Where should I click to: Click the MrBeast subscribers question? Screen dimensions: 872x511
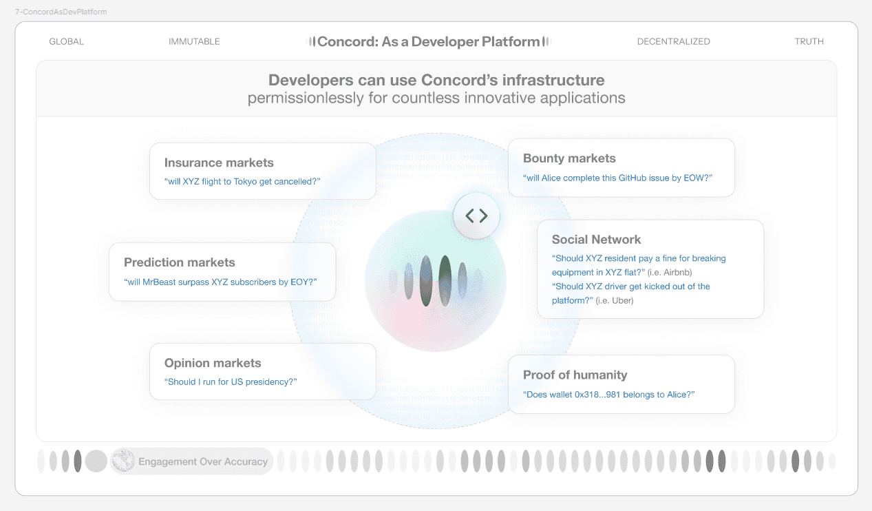pos(220,282)
